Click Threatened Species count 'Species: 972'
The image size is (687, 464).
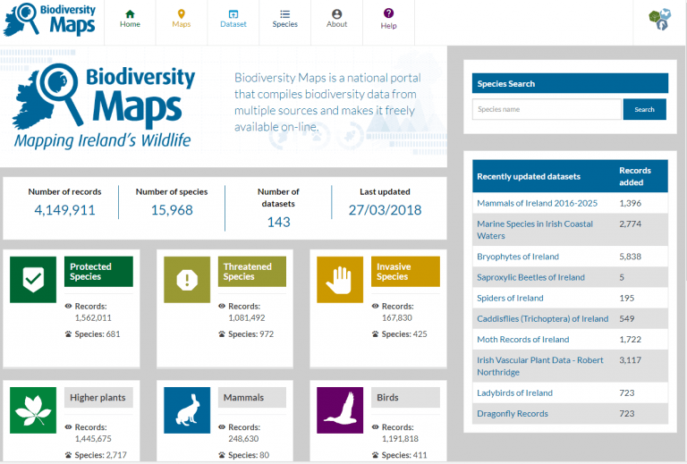coord(251,334)
